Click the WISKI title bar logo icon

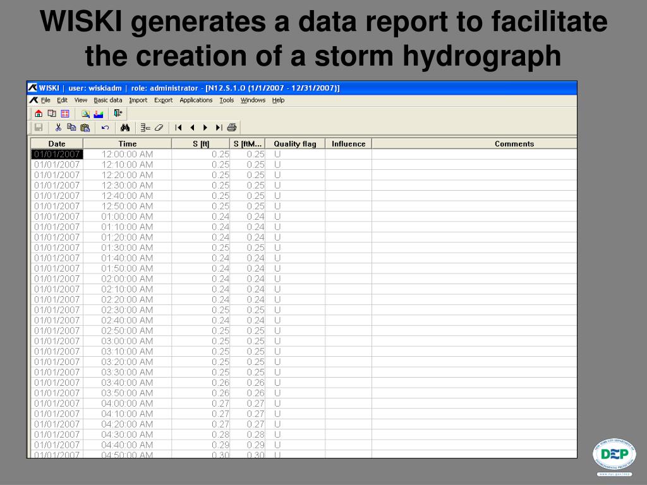coord(32,87)
